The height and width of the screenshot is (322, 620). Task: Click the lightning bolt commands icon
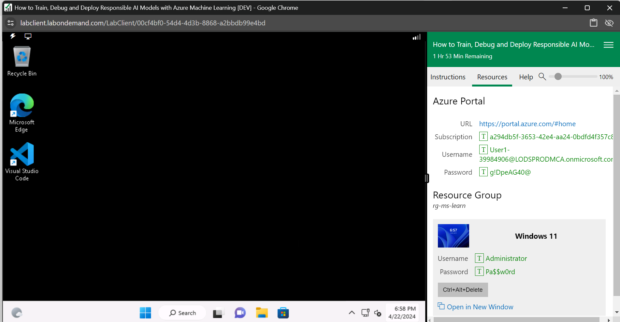pos(13,36)
